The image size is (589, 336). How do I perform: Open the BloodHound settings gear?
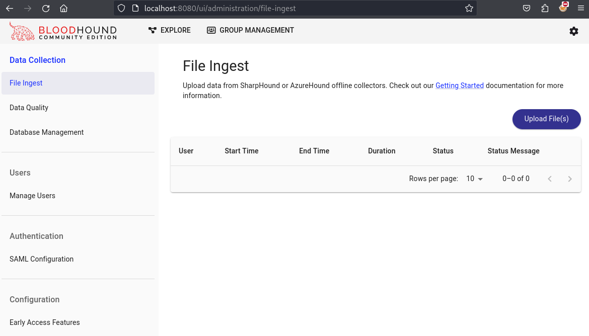[573, 31]
